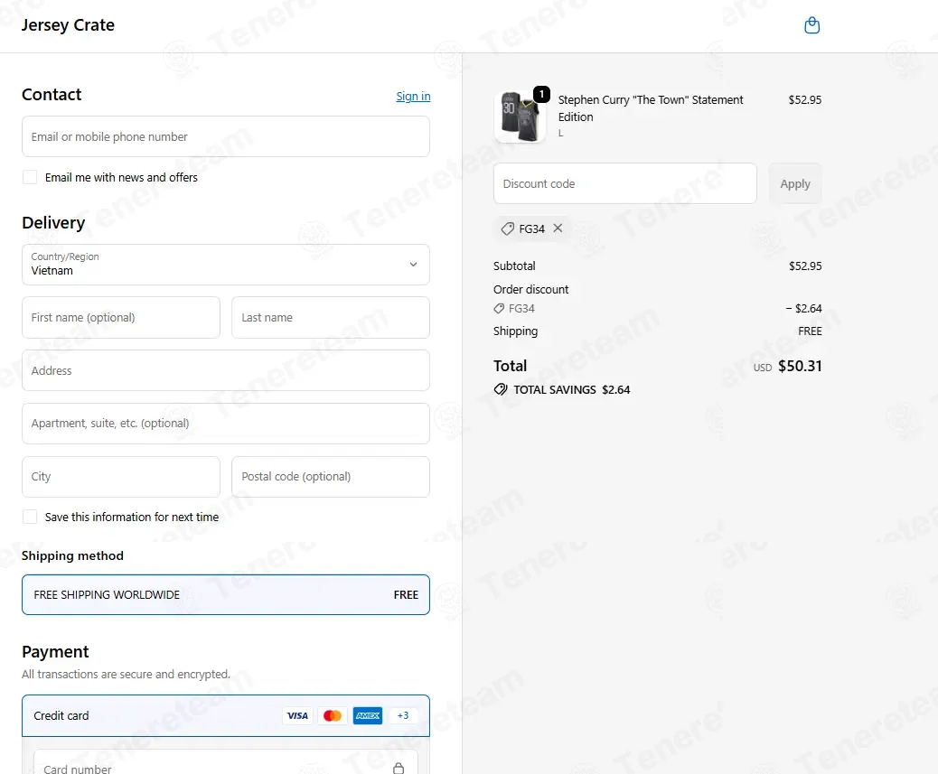Apply the discount code
The image size is (938, 774).
pos(794,183)
